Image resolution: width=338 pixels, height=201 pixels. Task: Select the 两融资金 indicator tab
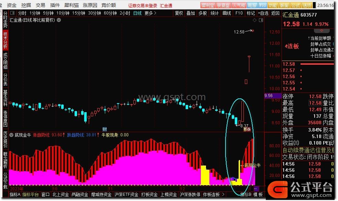(x=80, y=194)
